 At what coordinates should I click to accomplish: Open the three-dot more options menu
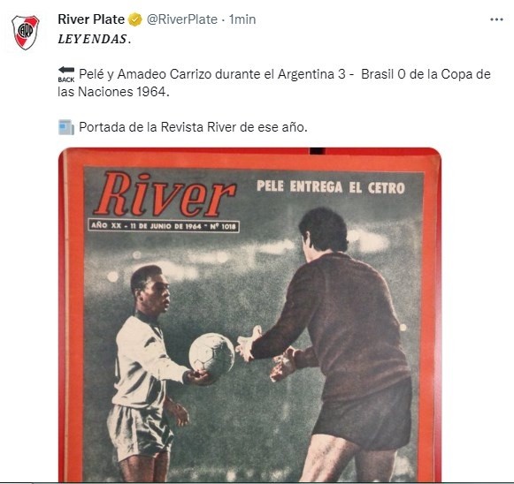(496, 20)
